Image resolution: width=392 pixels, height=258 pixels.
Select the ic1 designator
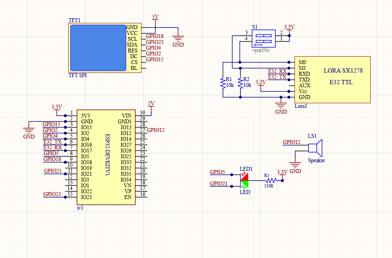coord(80,208)
